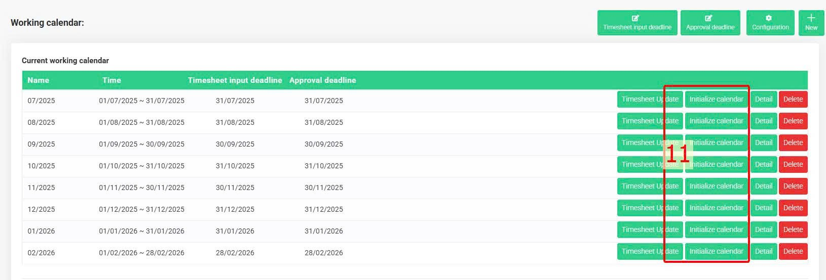The image size is (826, 280).
Task: Select the Time column header
Action: 111,80
